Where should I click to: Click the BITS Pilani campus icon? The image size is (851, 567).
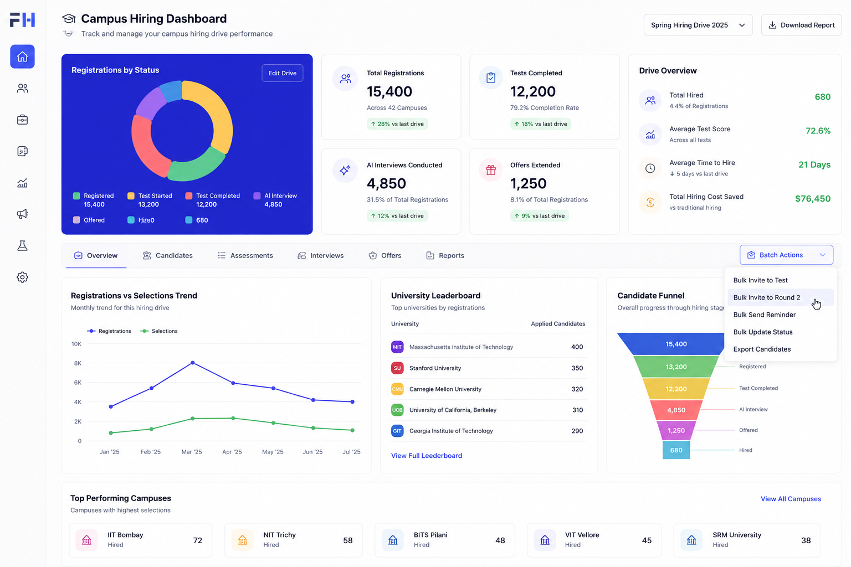pos(393,540)
